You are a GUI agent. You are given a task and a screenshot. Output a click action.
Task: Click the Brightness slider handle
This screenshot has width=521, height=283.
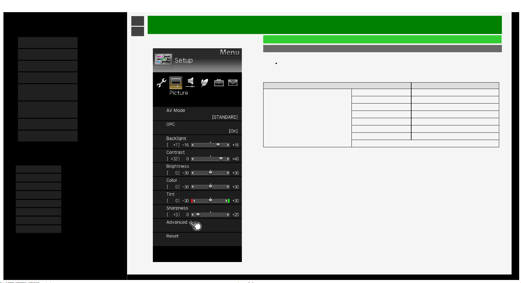pos(210,173)
